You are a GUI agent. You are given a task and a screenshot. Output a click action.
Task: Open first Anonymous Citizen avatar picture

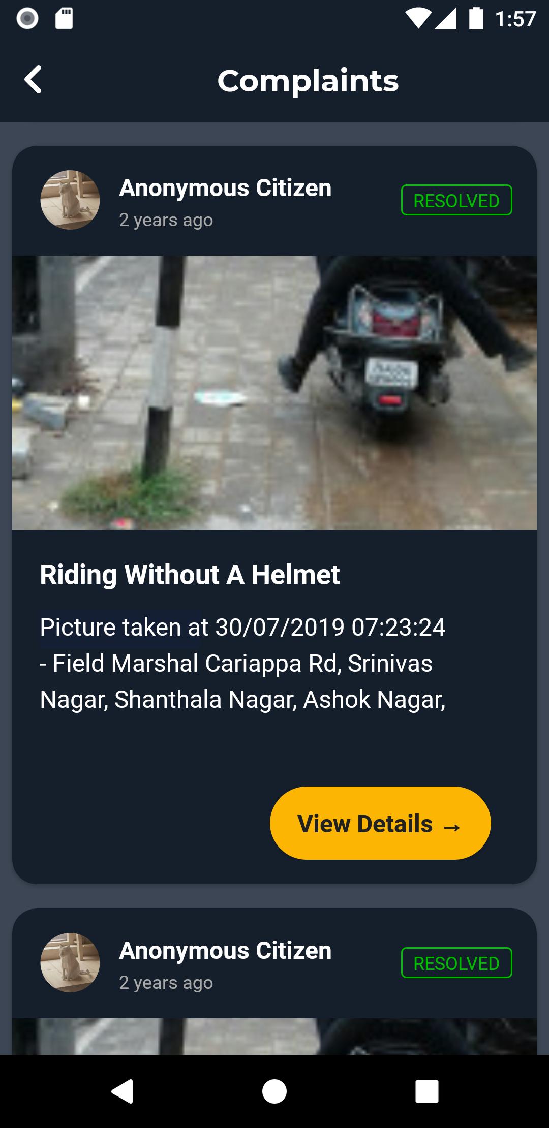coord(70,200)
